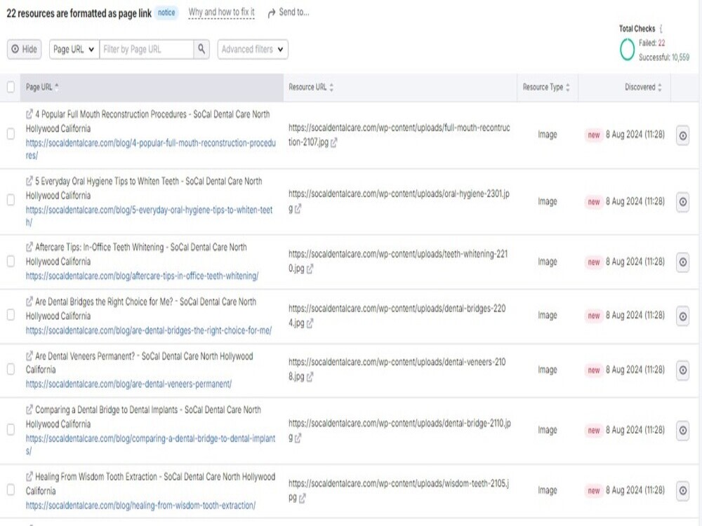
Task: Open external icon after oral-hygiene-2301.jpg
Action: pyautogui.click(x=298, y=208)
